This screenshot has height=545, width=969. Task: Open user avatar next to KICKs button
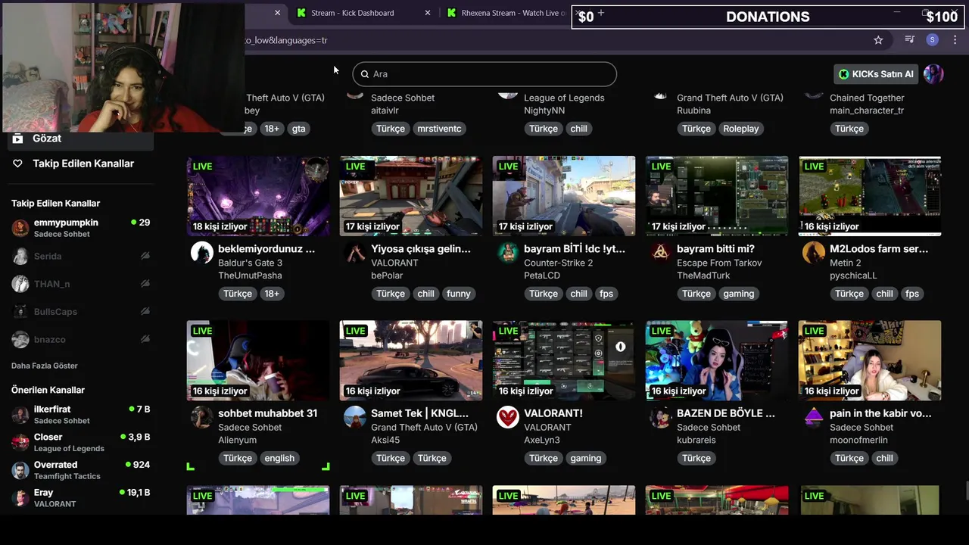click(933, 73)
